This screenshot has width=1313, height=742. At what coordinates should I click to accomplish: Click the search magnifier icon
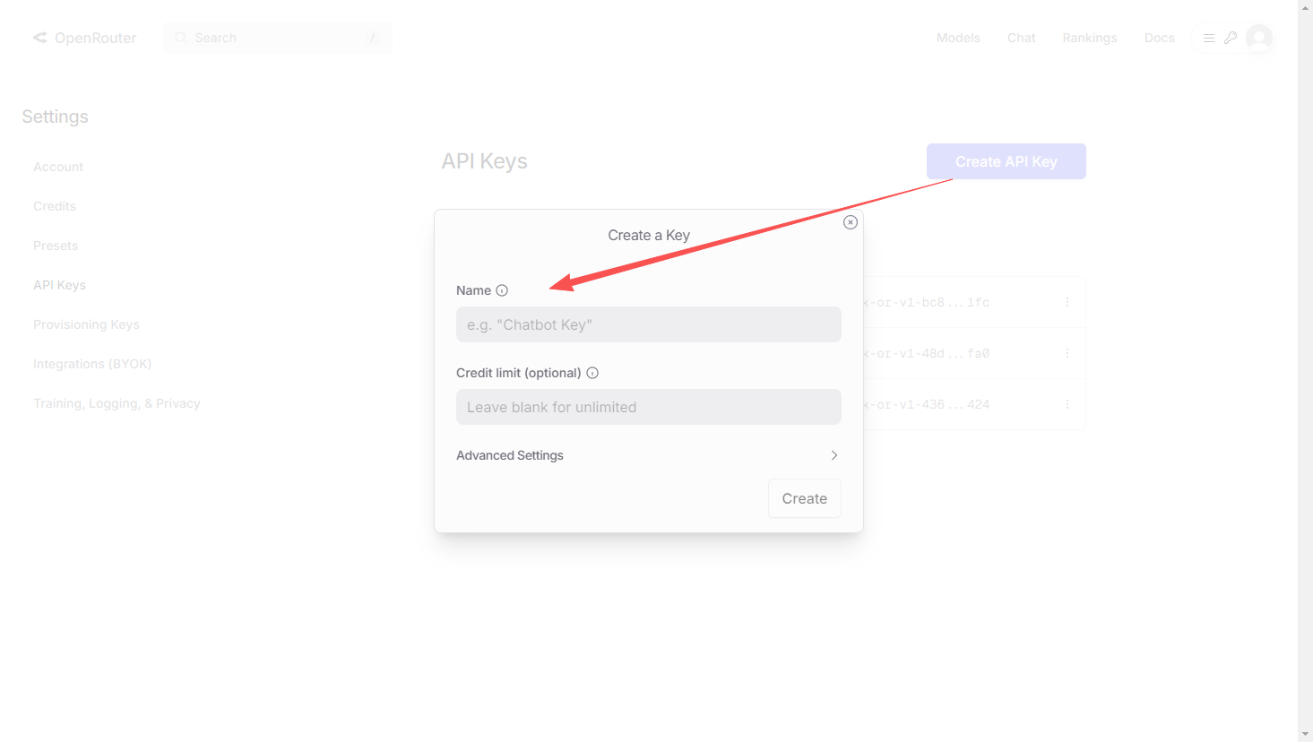(180, 38)
